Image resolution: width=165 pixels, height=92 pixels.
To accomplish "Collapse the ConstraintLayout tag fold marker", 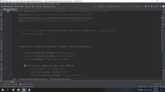I will (12, 47).
